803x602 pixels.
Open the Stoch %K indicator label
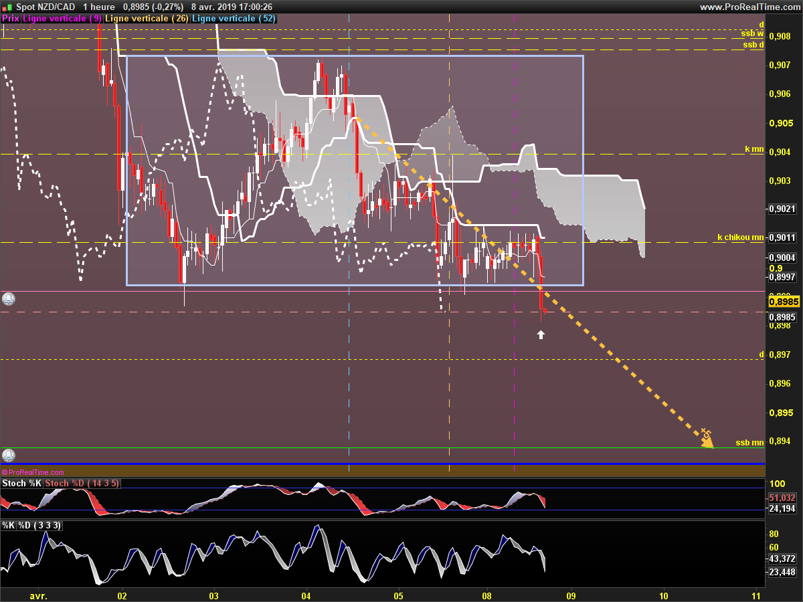coord(22,483)
